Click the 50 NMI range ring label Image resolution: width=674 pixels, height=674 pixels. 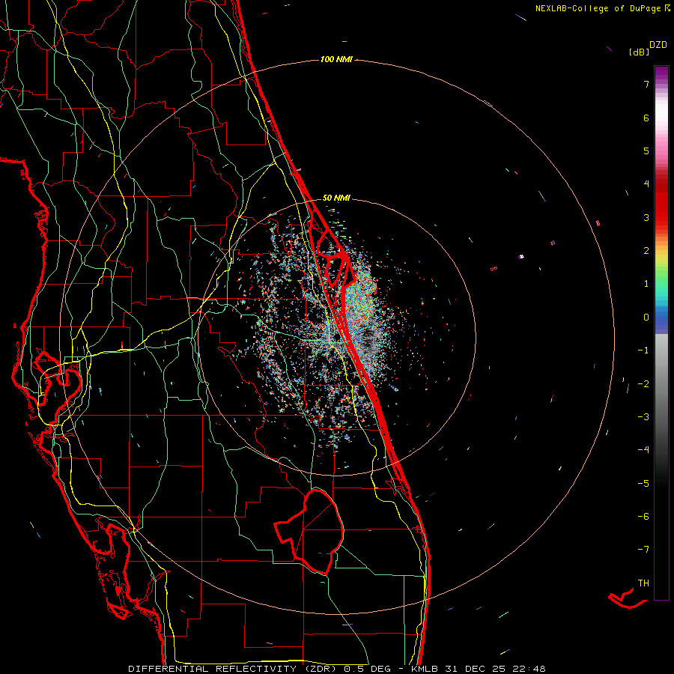click(336, 198)
